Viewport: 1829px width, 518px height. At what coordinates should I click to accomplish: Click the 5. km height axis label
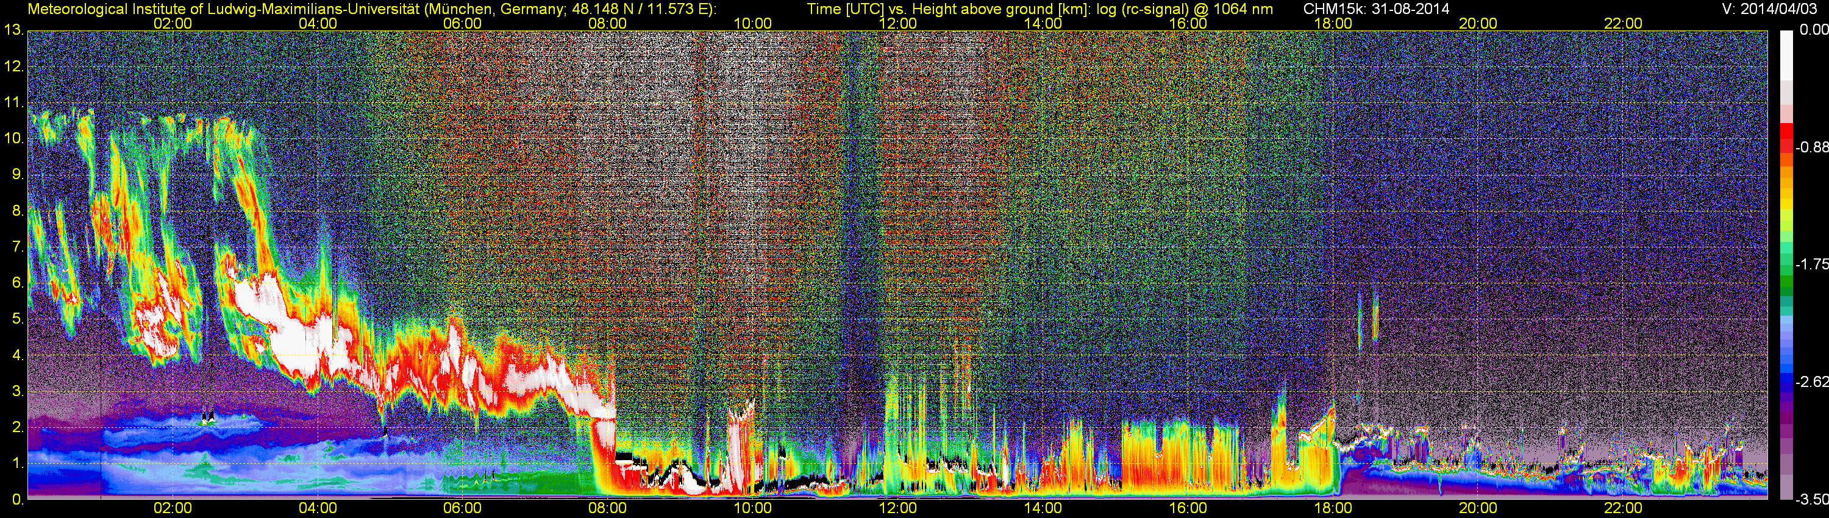coord(18,319)
